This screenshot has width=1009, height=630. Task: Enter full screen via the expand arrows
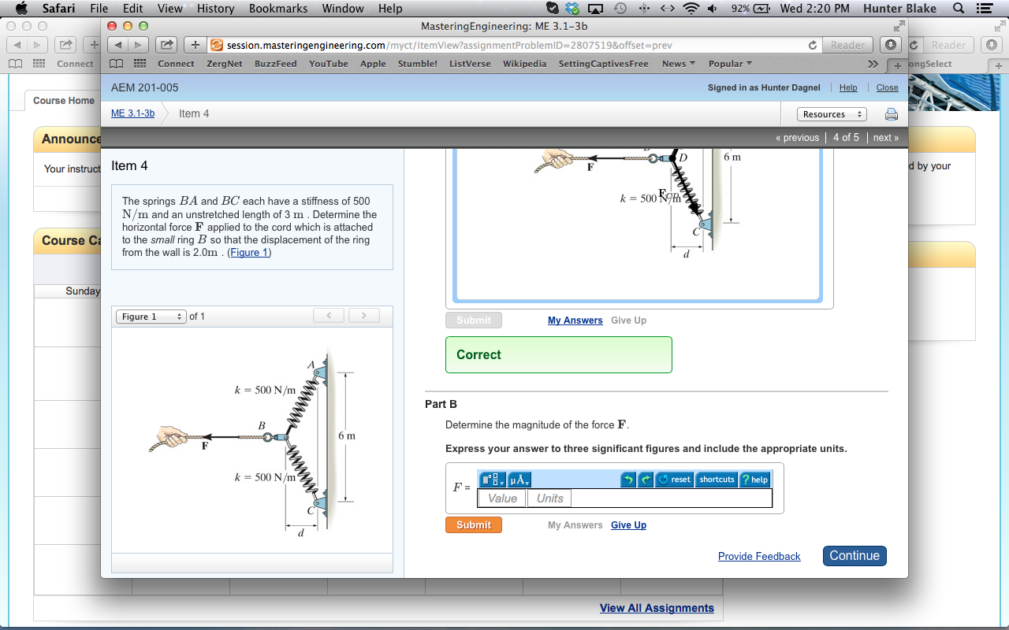pyautogui.click(x=898, y=26)
